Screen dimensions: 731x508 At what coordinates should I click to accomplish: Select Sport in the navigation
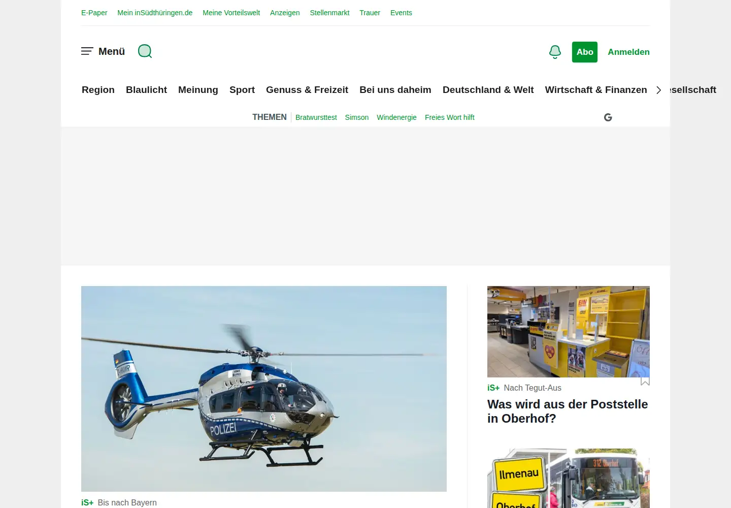click(242, 90)
